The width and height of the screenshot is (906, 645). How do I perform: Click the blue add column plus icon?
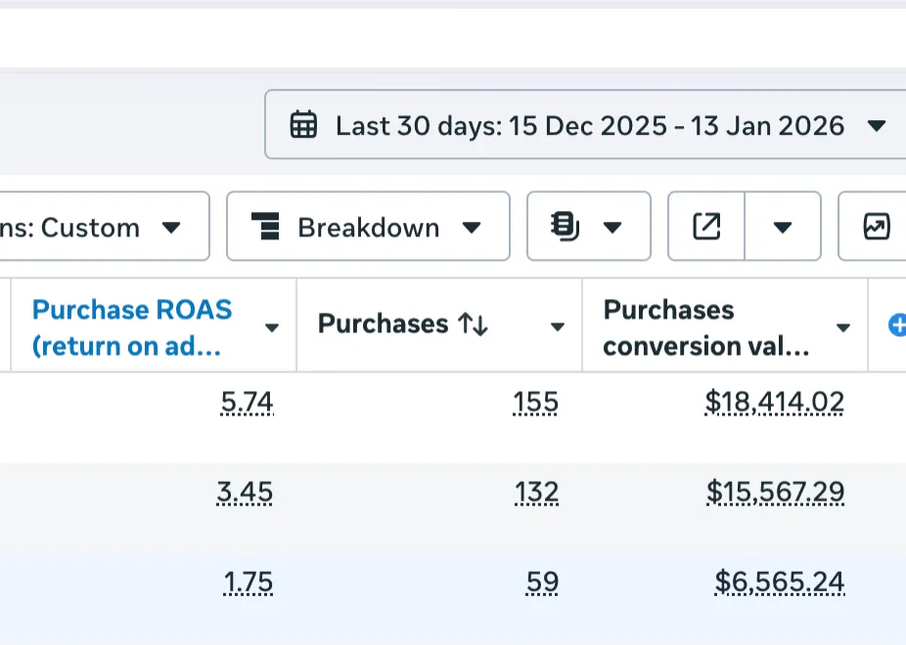click(x=896, y=325)
